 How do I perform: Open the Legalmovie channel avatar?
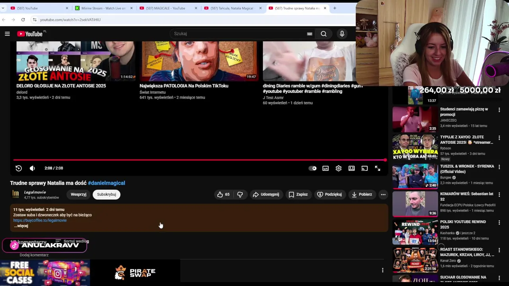[x=16, y=194]
